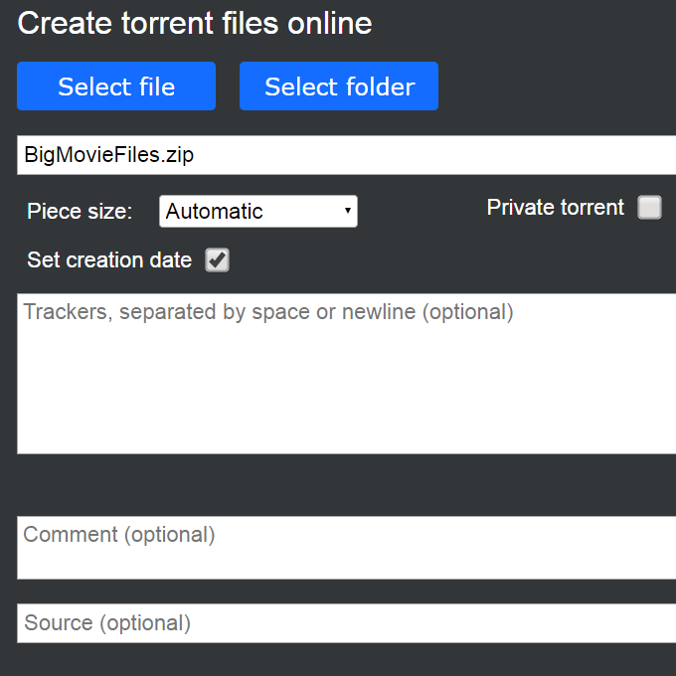676x676 pixels.
Task: Click the Trackers placeholder text line
Action: [268, 312]
